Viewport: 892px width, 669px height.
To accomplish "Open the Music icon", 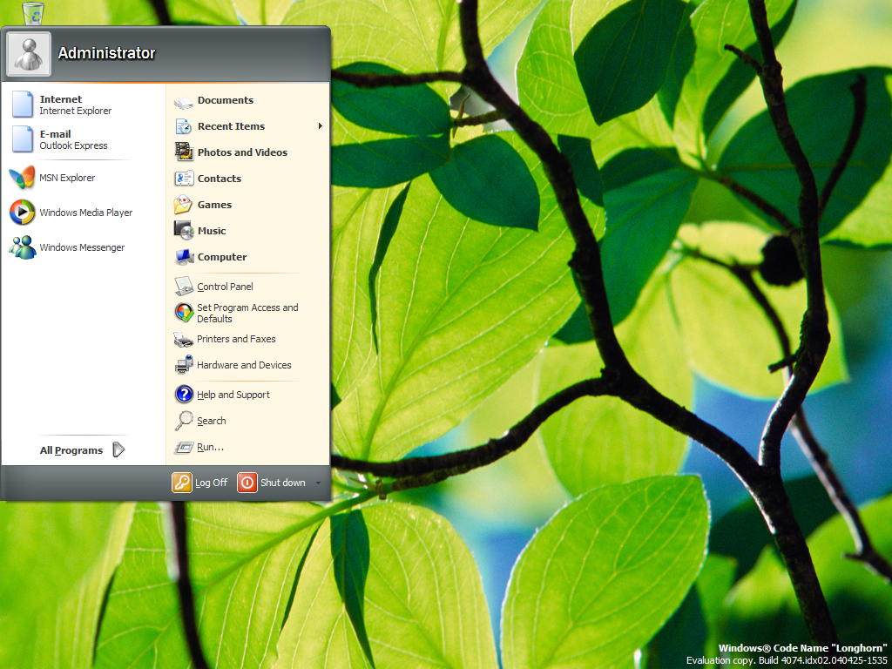I will 184,231.
